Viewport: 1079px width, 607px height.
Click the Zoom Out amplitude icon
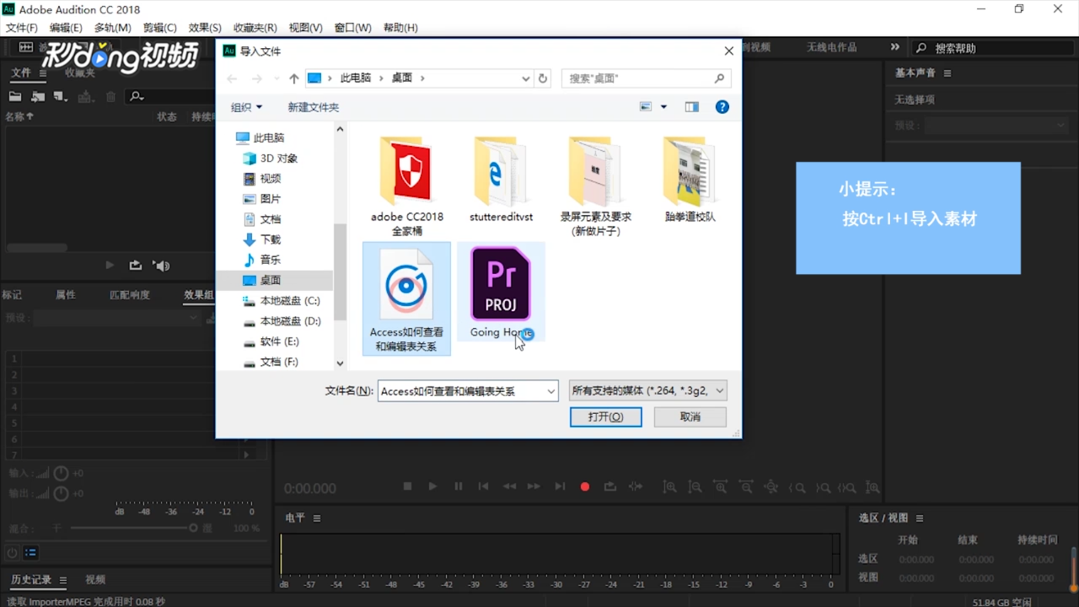(x=695, y=487)
